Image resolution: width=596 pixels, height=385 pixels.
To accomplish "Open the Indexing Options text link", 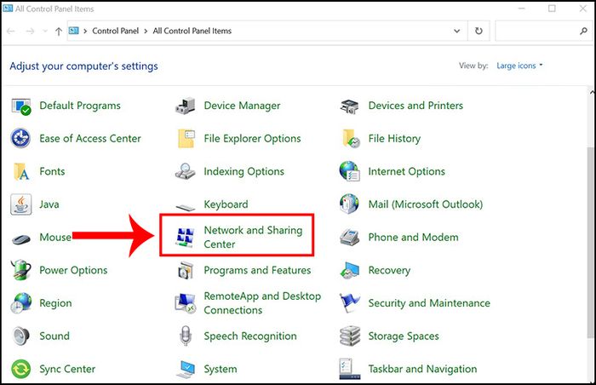I will pyautogui.click(x=244, y=171).
